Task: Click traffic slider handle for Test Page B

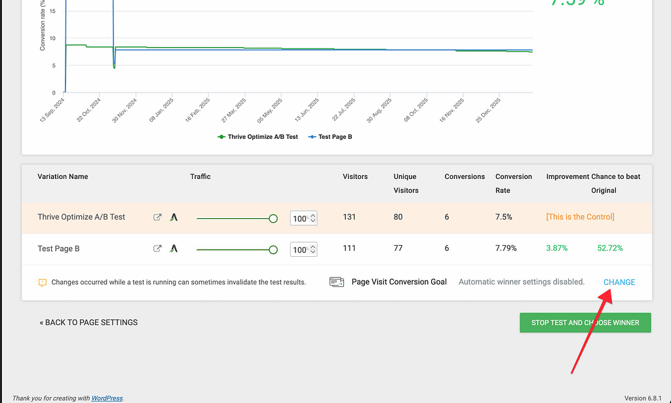Action: (273, 250)
